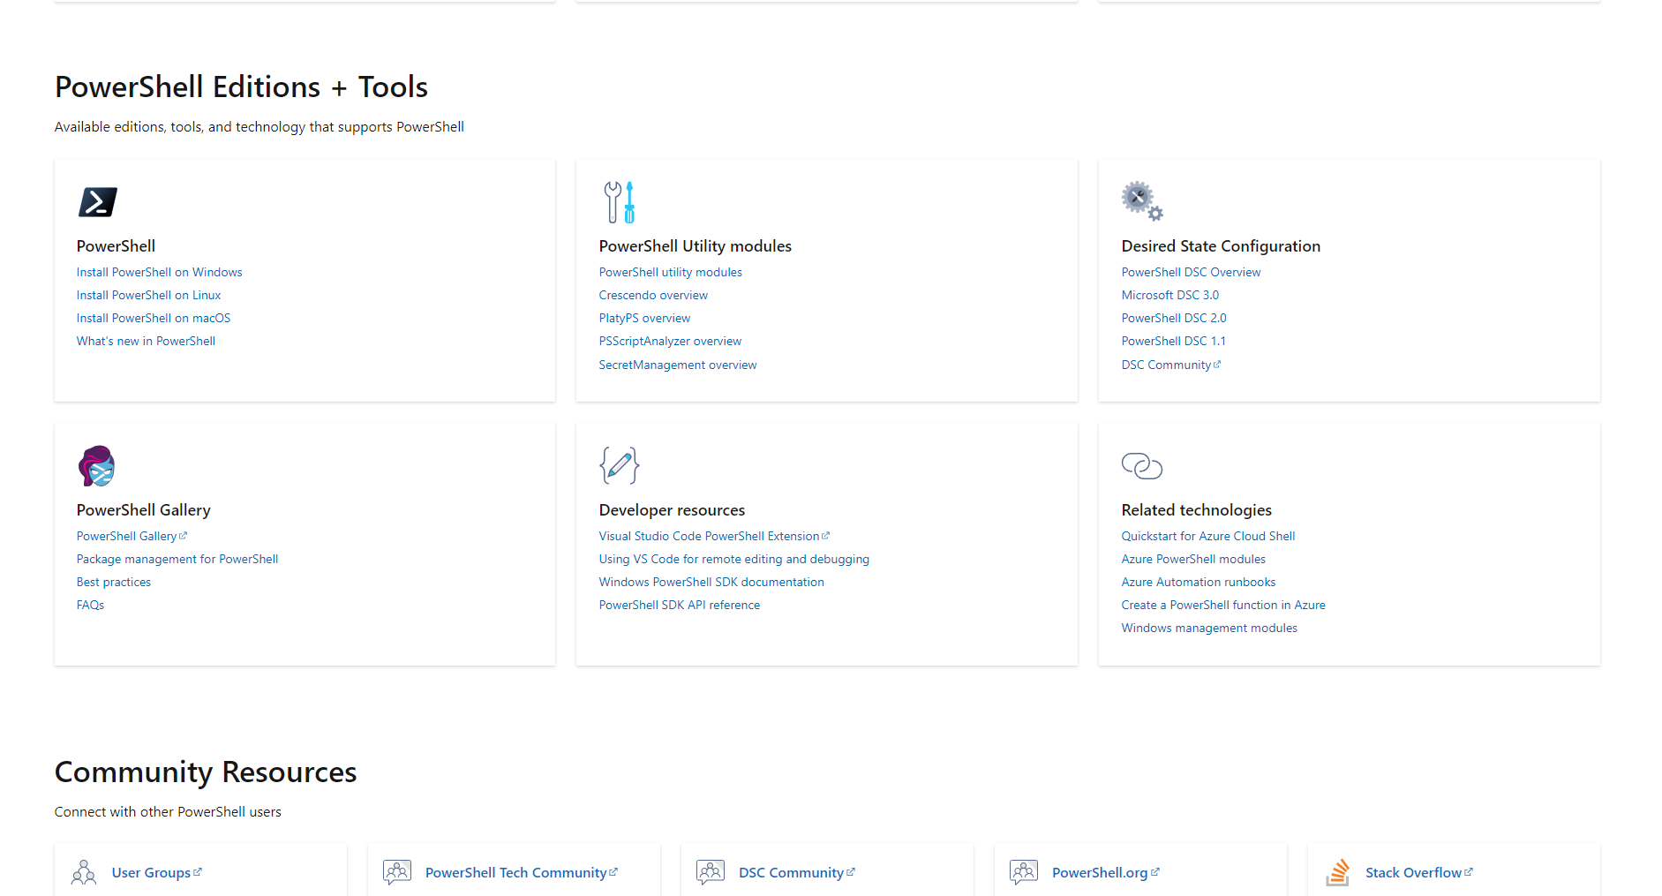This screenshot has height=896, width=1662.
Task: Open Azure Automation runbooks
Action: tap(1199, 582)
